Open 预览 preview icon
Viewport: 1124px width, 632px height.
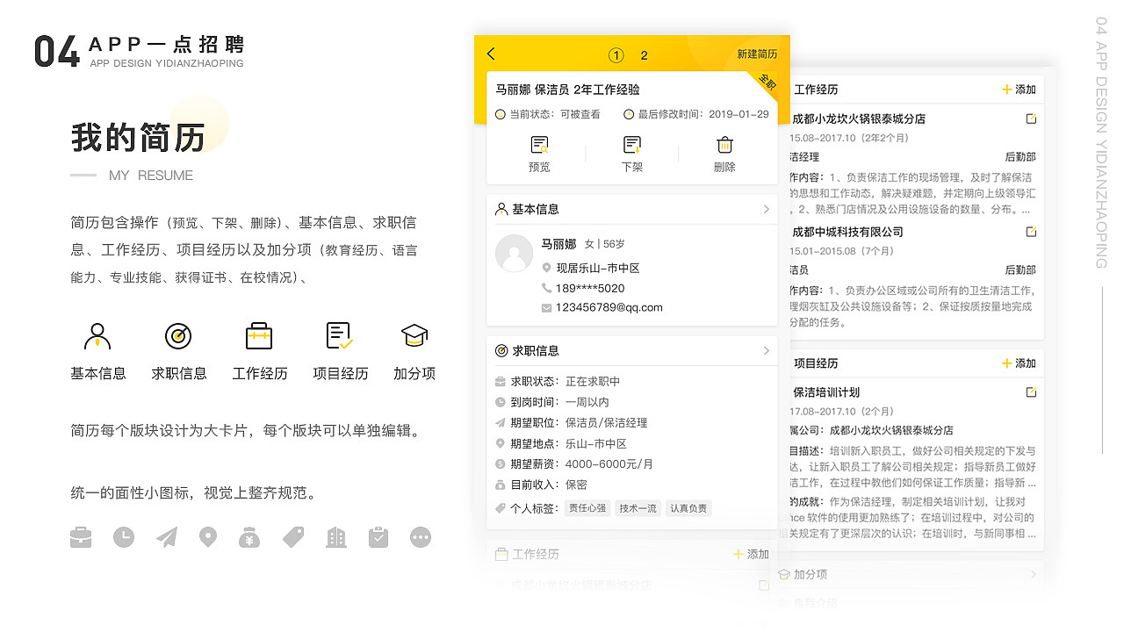(x=539, y=145)
